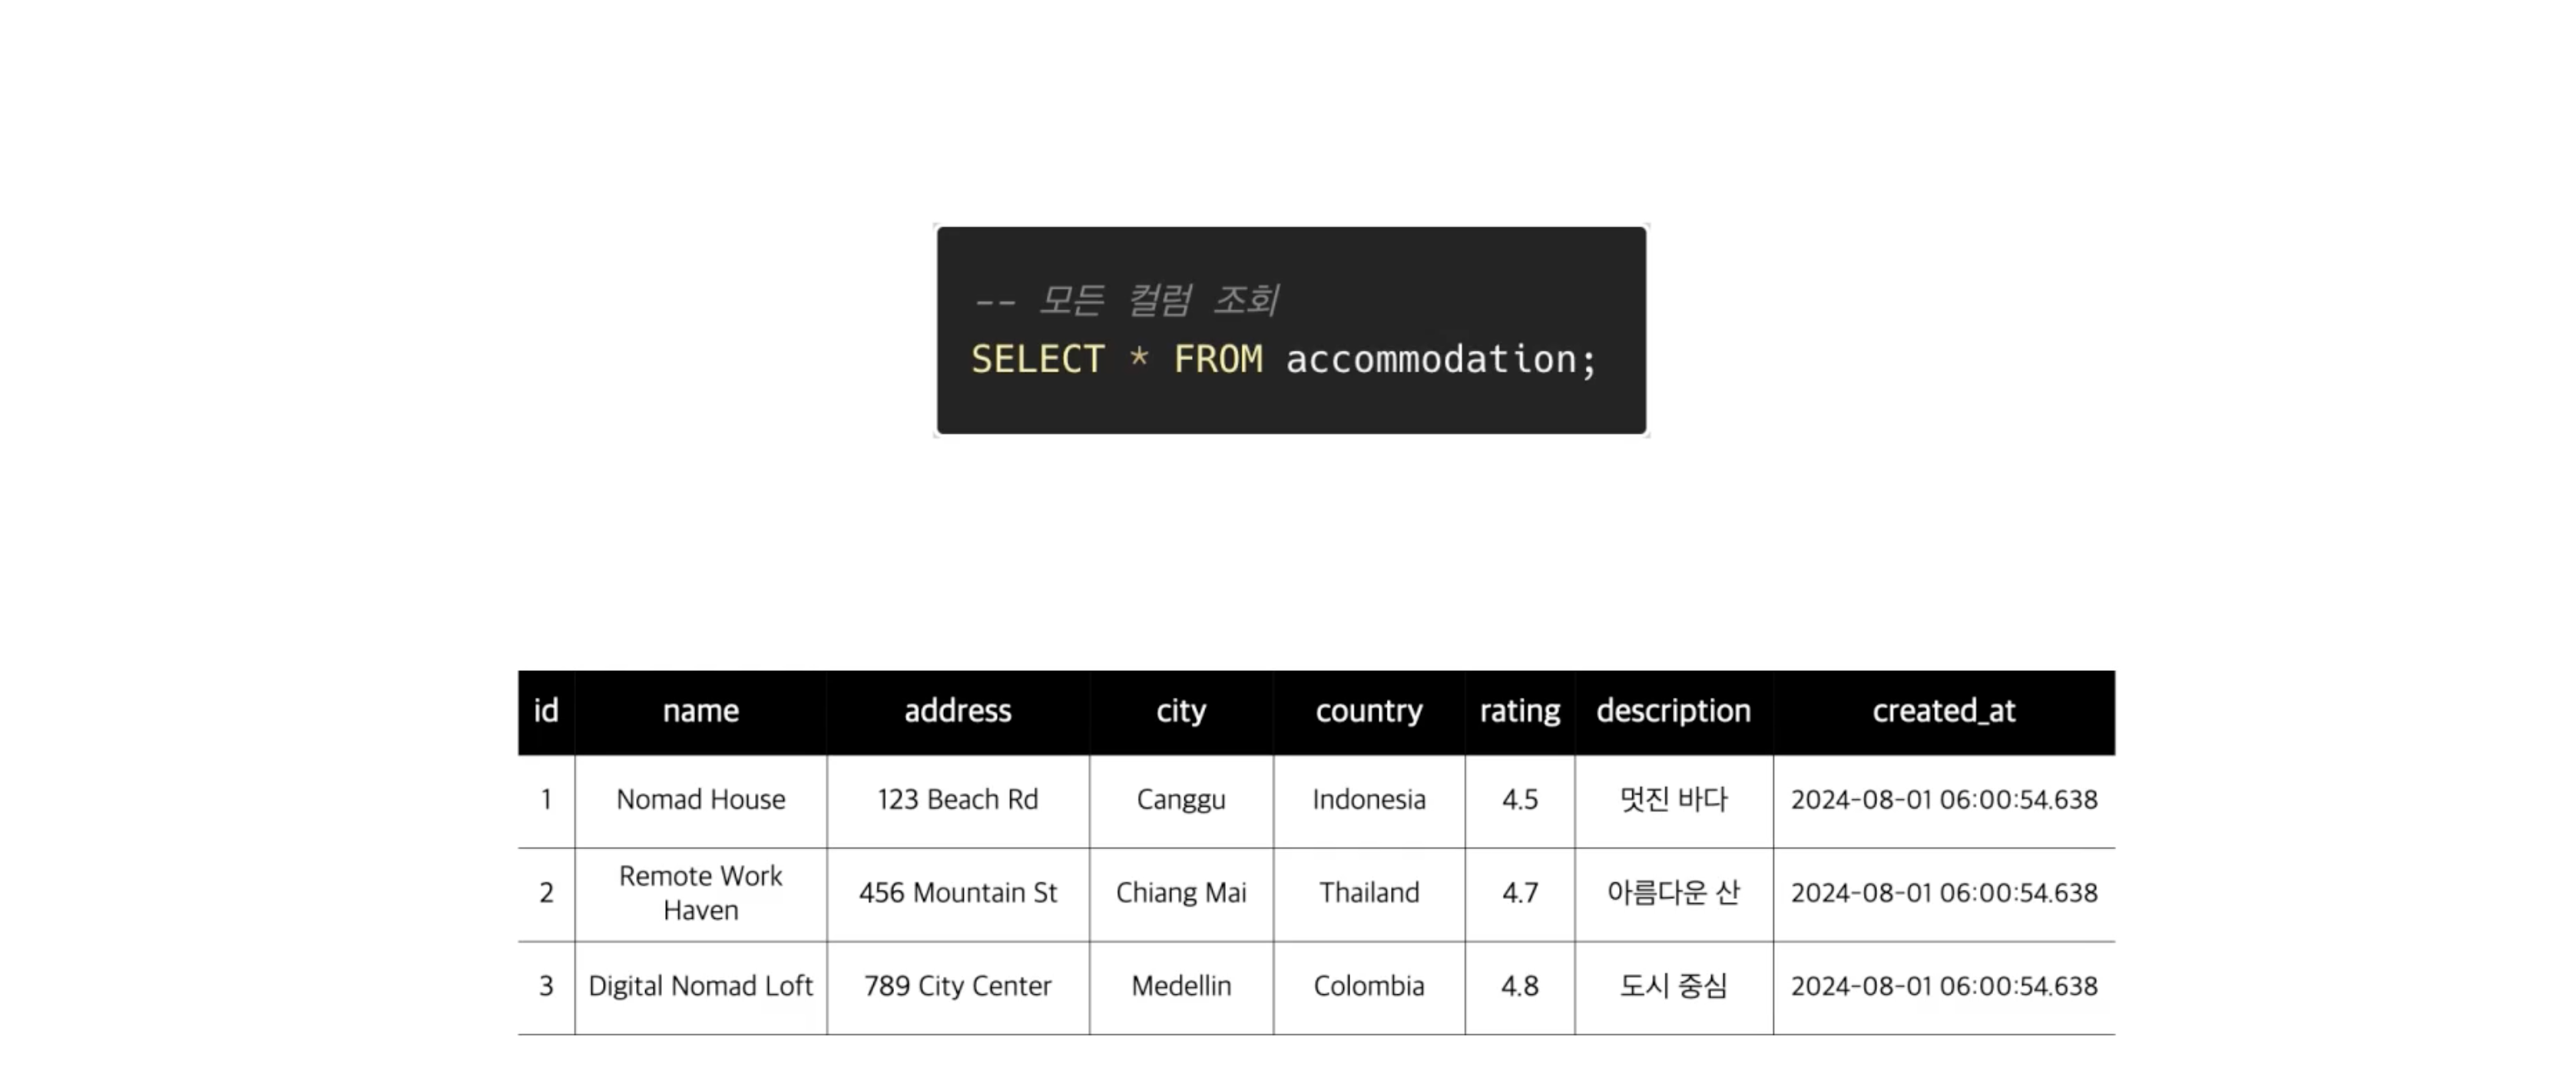Click the 4.5 rating cell
The image size is (2576, 1084).
coord(1520,800)
